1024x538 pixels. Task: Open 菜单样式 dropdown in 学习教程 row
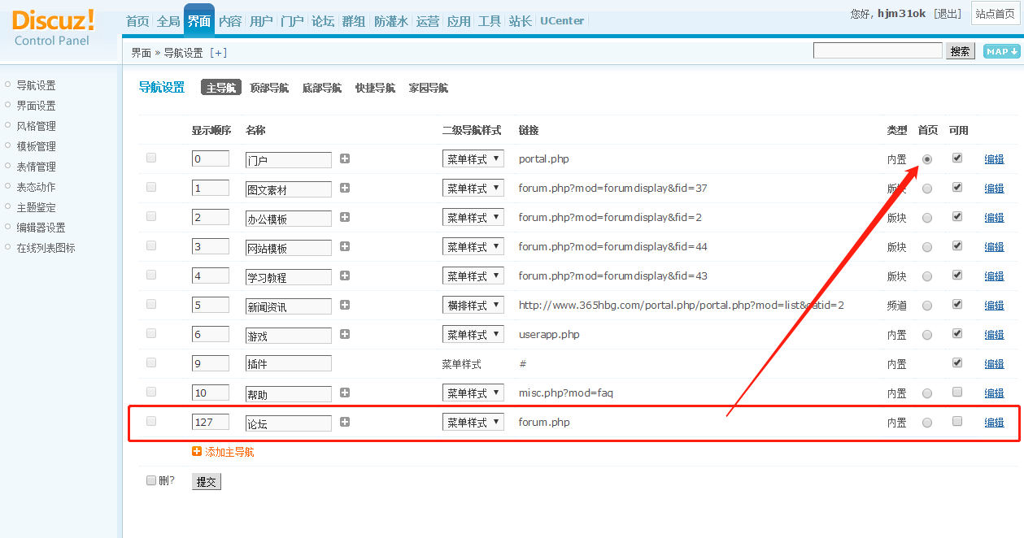[473, 276]
